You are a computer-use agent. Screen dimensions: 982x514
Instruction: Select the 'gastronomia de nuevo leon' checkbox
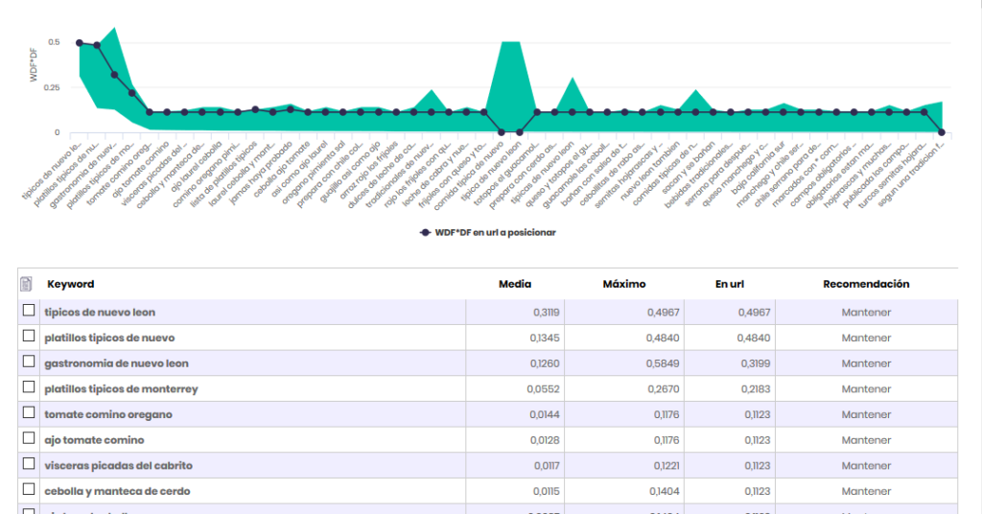pos(29,362)
